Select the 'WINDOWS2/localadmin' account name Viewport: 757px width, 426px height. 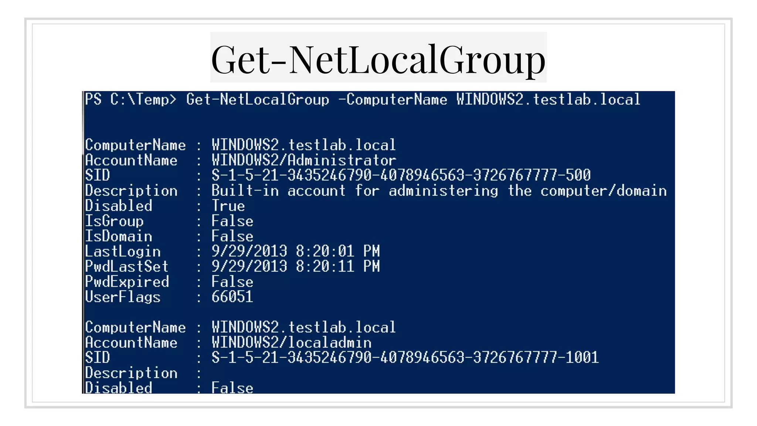292,342
